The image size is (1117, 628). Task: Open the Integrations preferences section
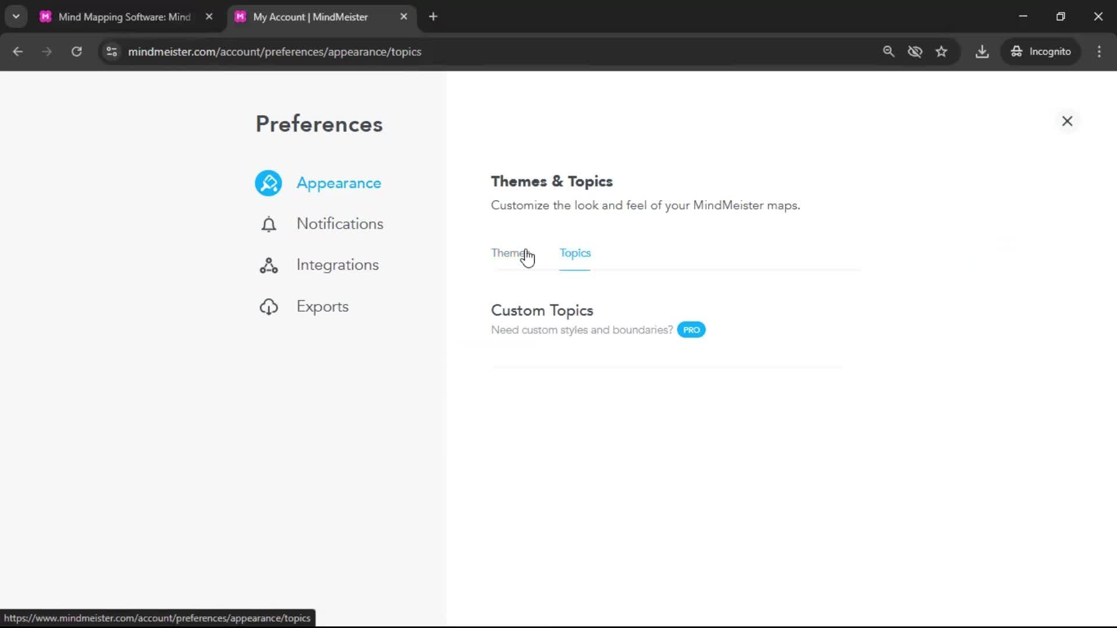point(337,265)
